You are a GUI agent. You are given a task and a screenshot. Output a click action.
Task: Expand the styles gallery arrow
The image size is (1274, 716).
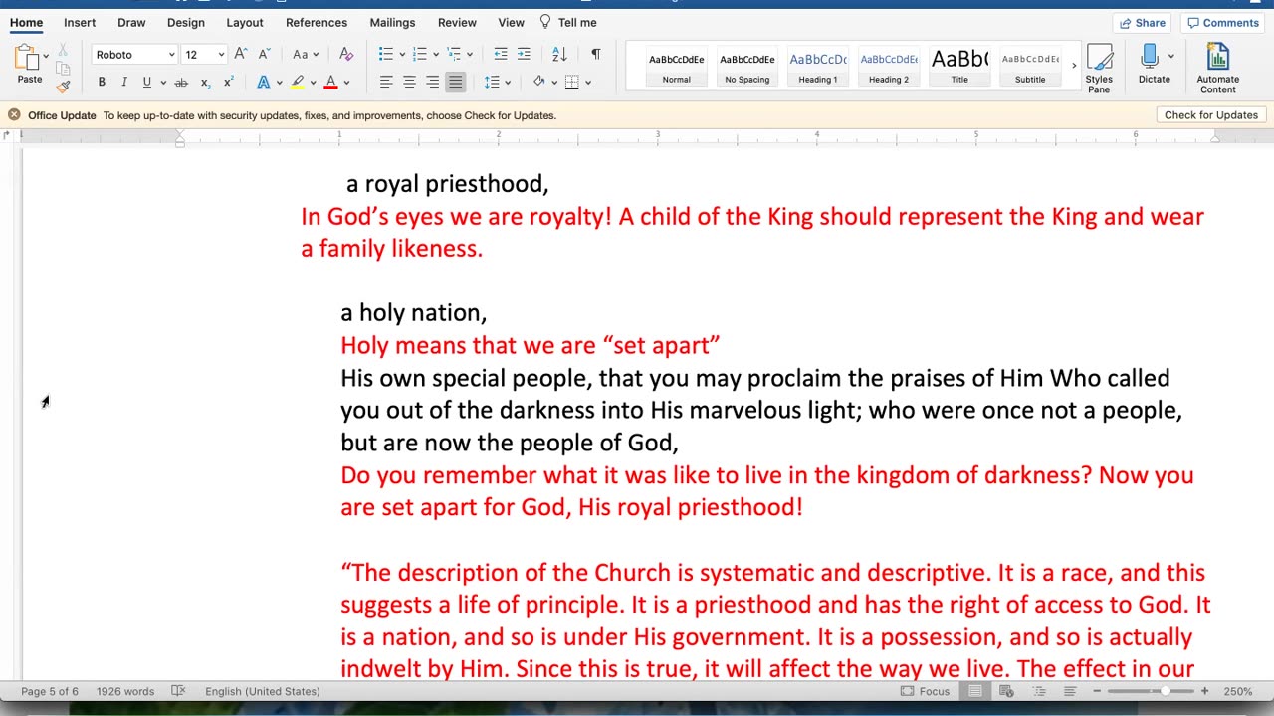[x=1074, y=67]
